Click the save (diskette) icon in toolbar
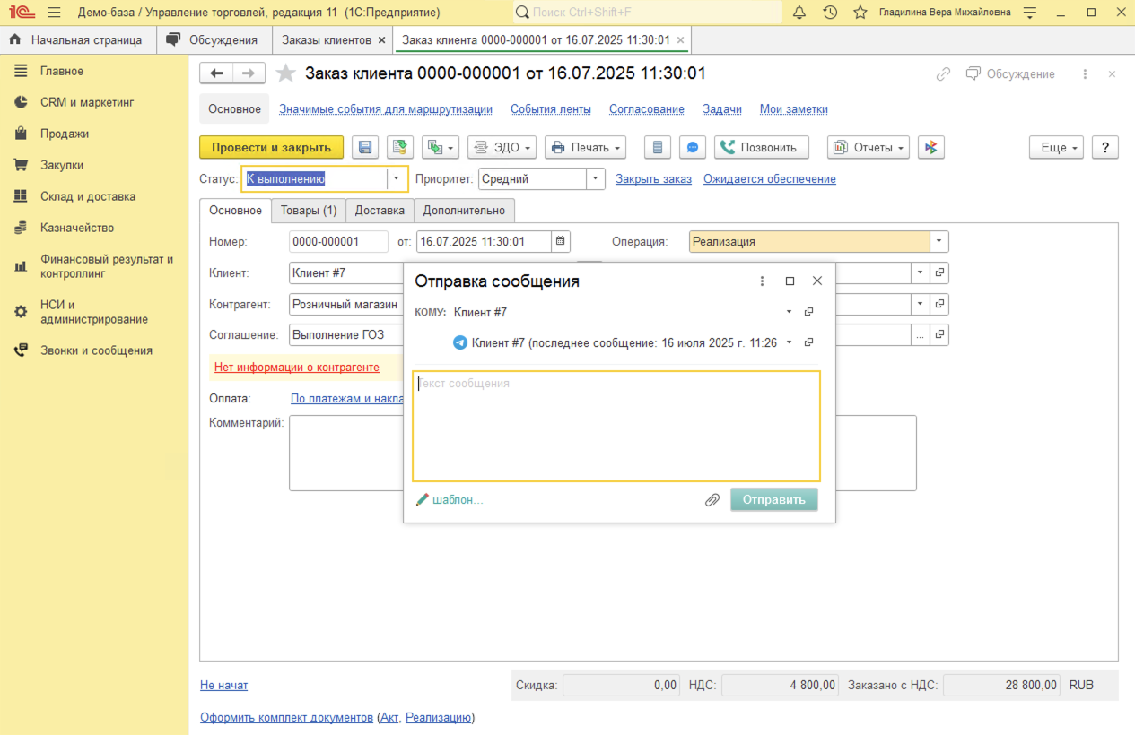 coord(365,148)
